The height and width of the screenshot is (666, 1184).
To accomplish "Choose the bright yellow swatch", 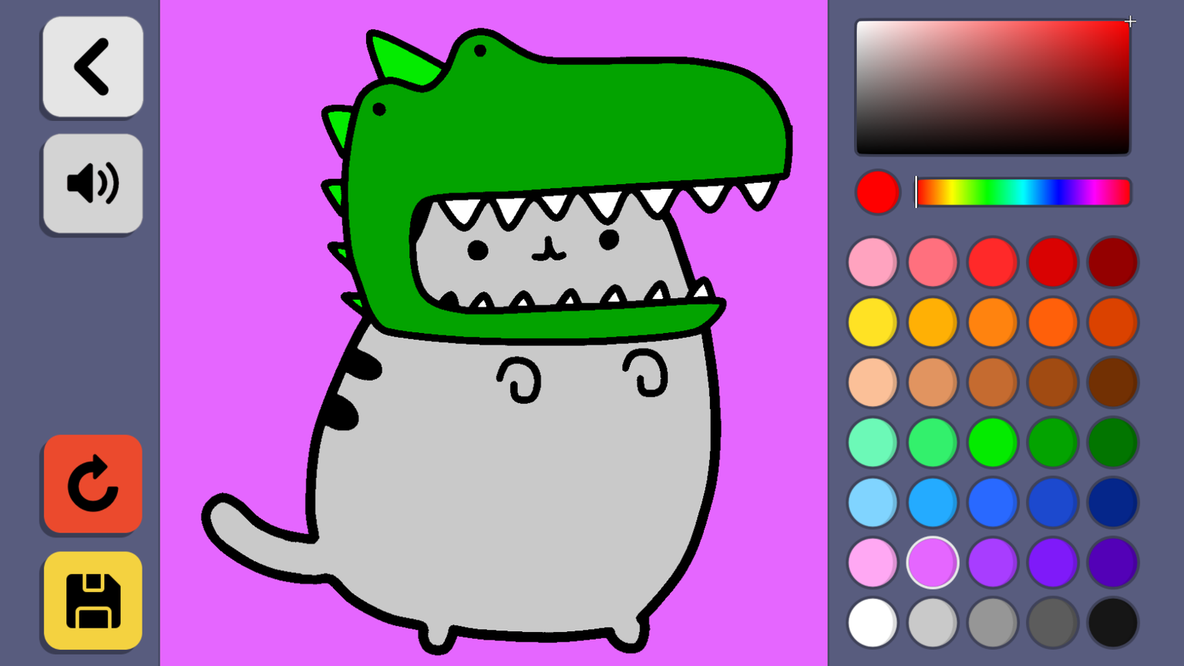I will tap(873, 322).
